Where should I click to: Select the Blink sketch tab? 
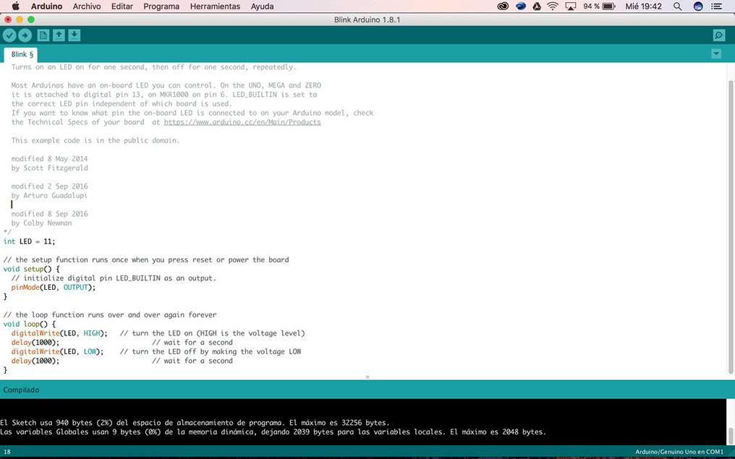click(x=22, y=54)
